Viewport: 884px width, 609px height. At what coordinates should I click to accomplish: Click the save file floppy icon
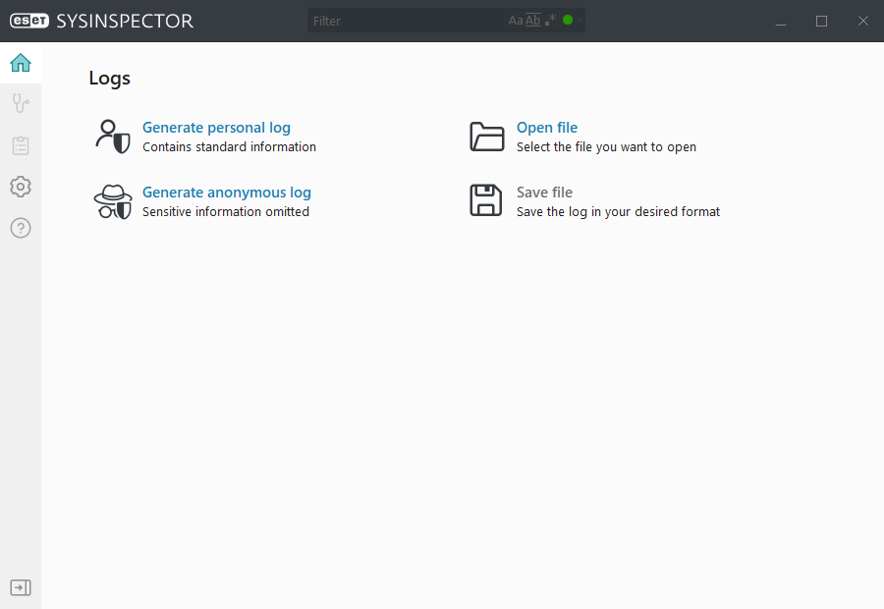pyautogui.click(x=486, y=200)
